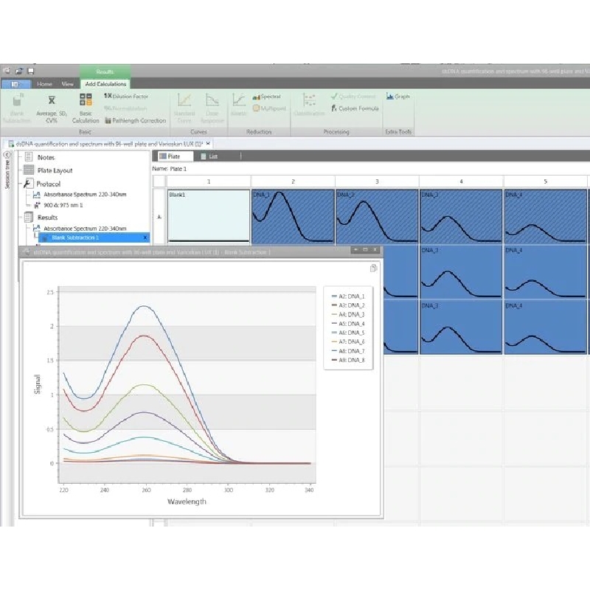Open the View ribbon tab
Viewport: 590px width, 590px height.
tap(67, 84)
